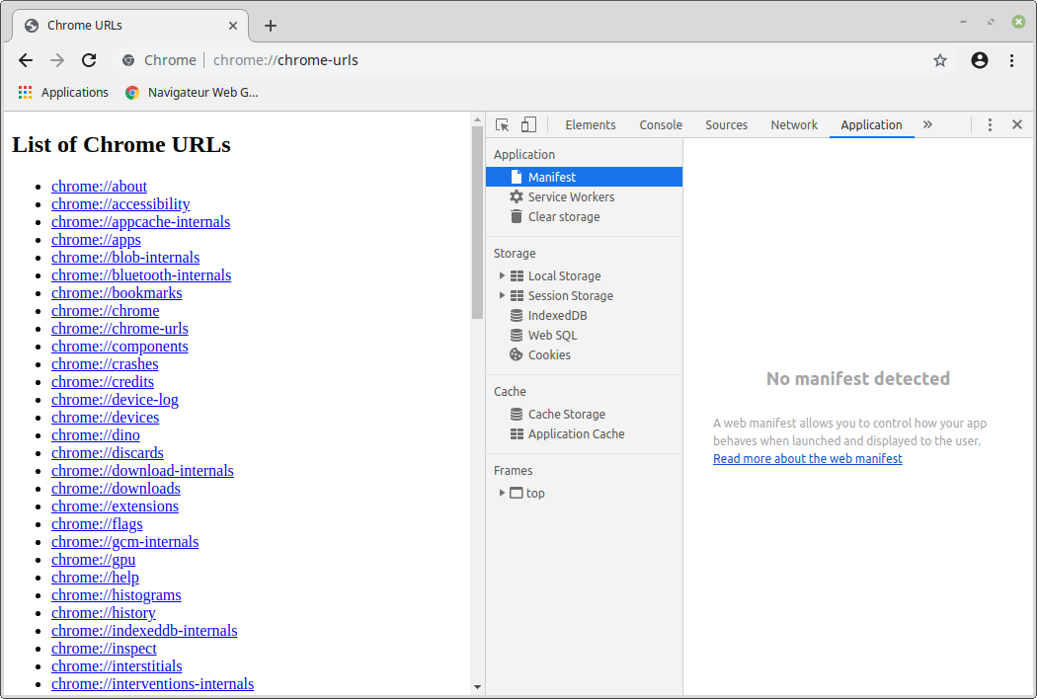Expand the Local Storage tree arrow
Viewport: 1037px width, 699px height.
[502, 276]
